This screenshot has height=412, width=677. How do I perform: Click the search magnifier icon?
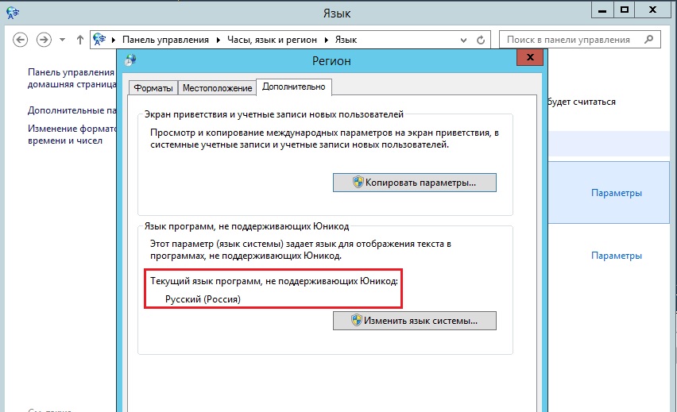point(648,39)
